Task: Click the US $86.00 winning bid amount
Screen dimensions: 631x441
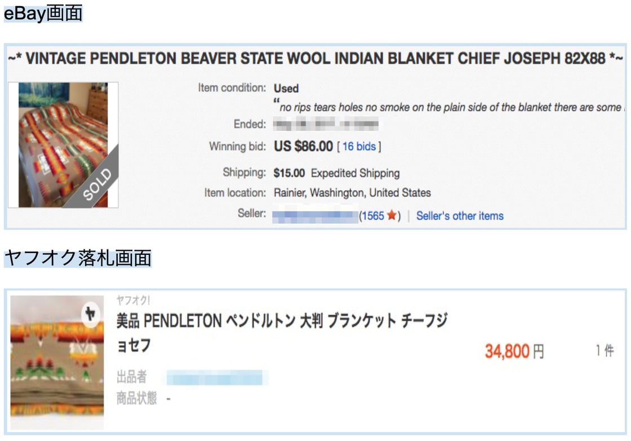Action: tap(303, 147)
